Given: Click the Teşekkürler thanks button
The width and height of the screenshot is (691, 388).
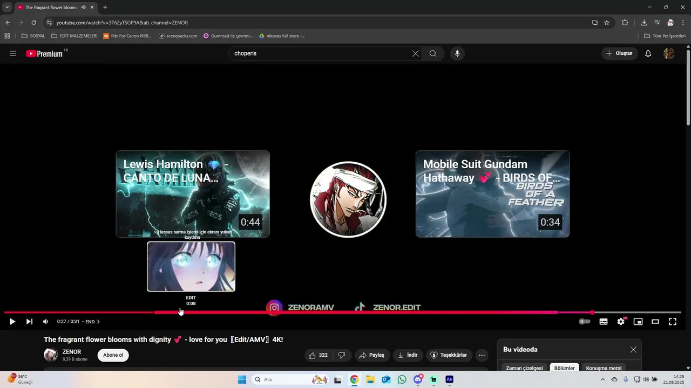Looking at the screenshot, I should pos(449,355).
